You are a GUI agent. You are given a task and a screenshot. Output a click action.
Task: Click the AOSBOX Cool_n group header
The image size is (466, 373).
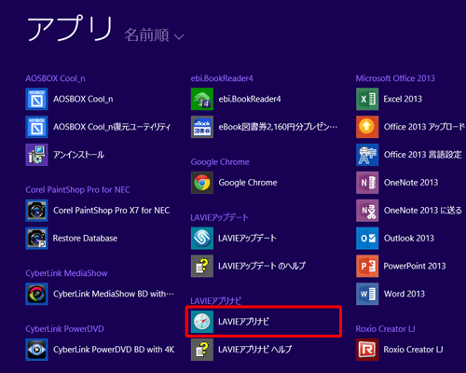[55, 78]
